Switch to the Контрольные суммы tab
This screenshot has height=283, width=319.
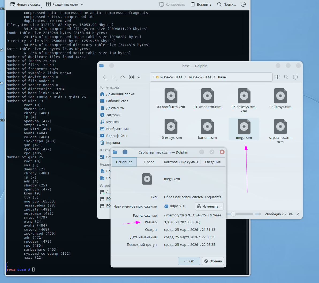[181, 162]
